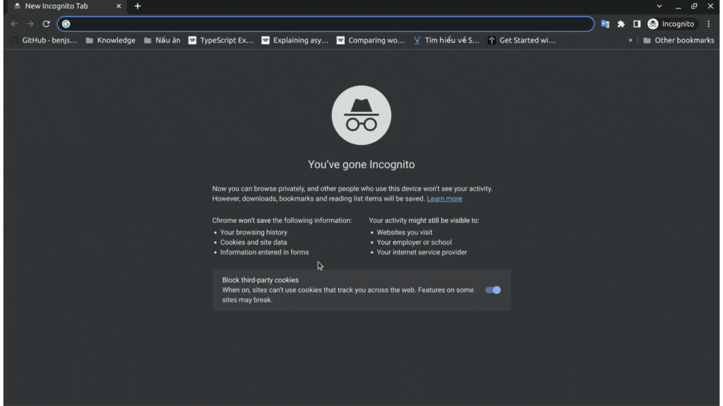Open the Google Translate extension icon
This screenshot has width=723, height=406.
[x=605, y=24]
